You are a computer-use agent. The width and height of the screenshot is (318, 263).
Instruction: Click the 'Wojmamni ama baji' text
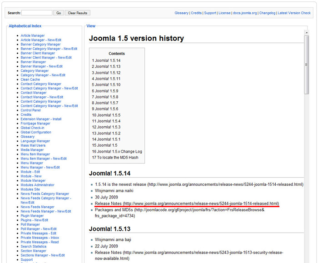pos(113,240)
